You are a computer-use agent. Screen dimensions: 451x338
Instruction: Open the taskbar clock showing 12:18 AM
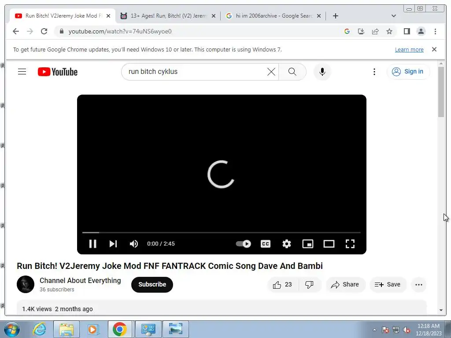tap(428, 330)
